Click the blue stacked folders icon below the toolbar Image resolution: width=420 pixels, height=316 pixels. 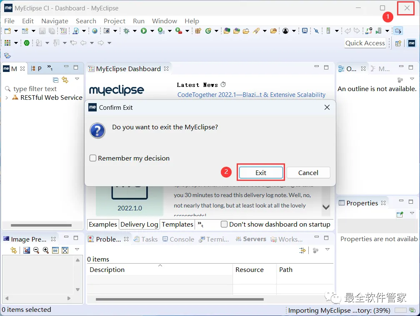pyautogui.click(x=7, y=55)
